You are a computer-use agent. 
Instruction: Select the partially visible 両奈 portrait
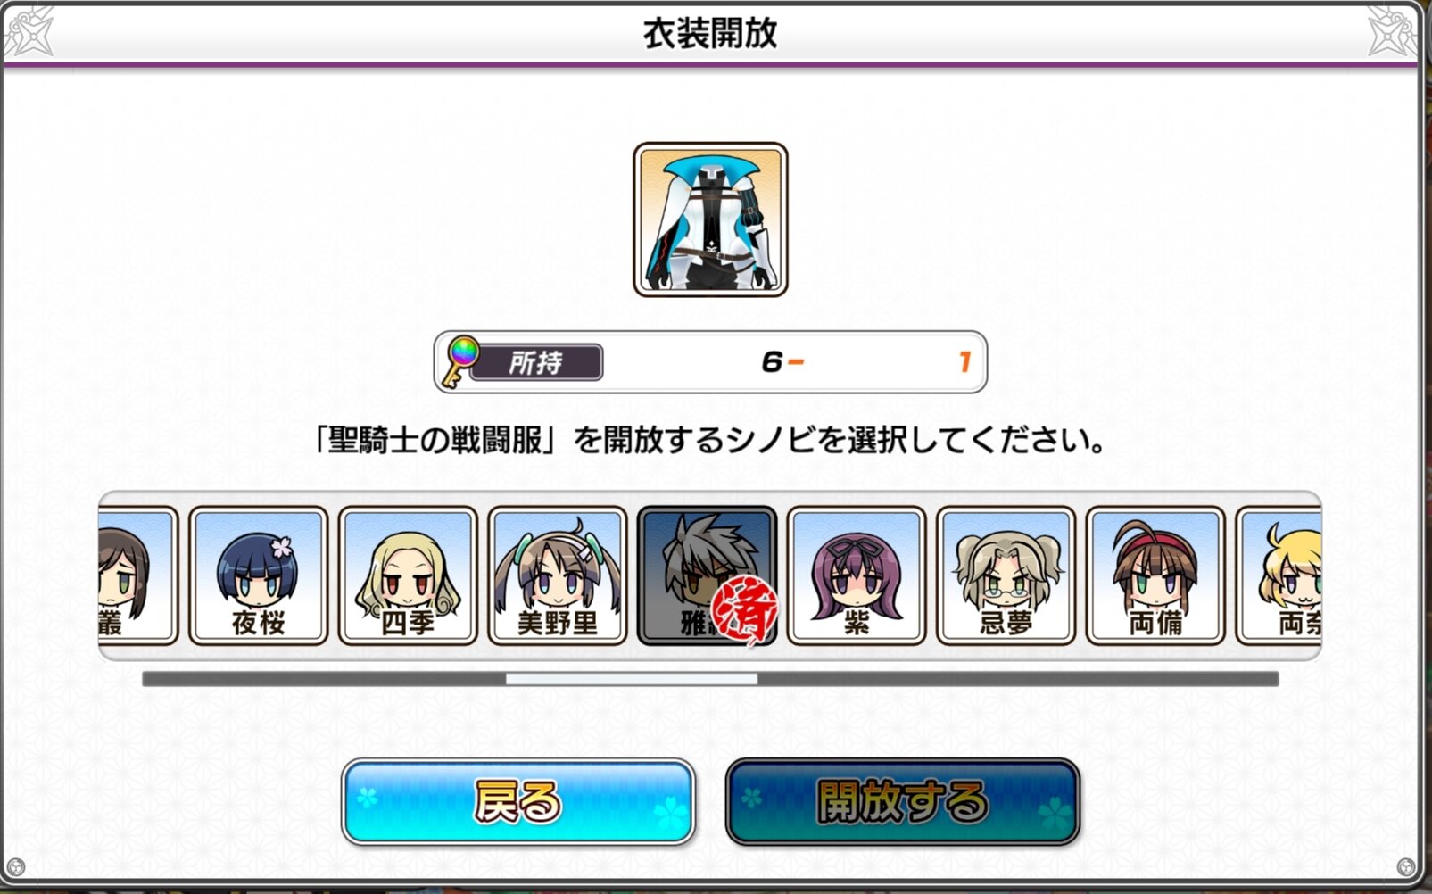tap(1279, 575)
